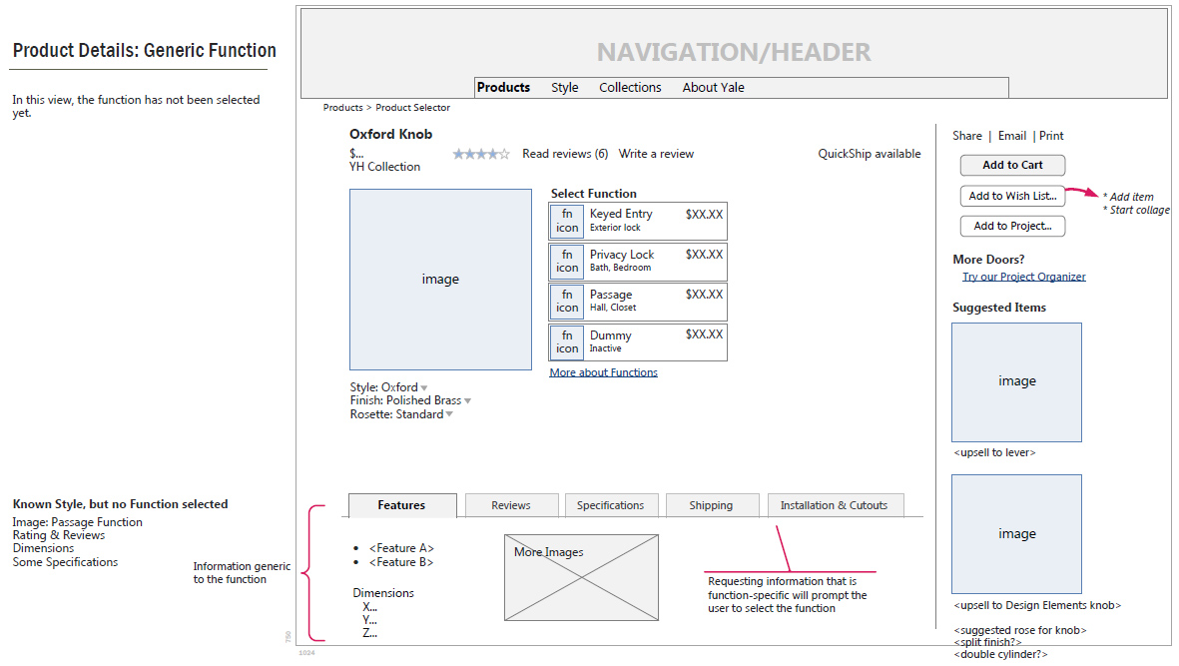Screen dimensions: 1179x666
Task: Click the Privacy Lock fn icon
Action: pos(567,261)
